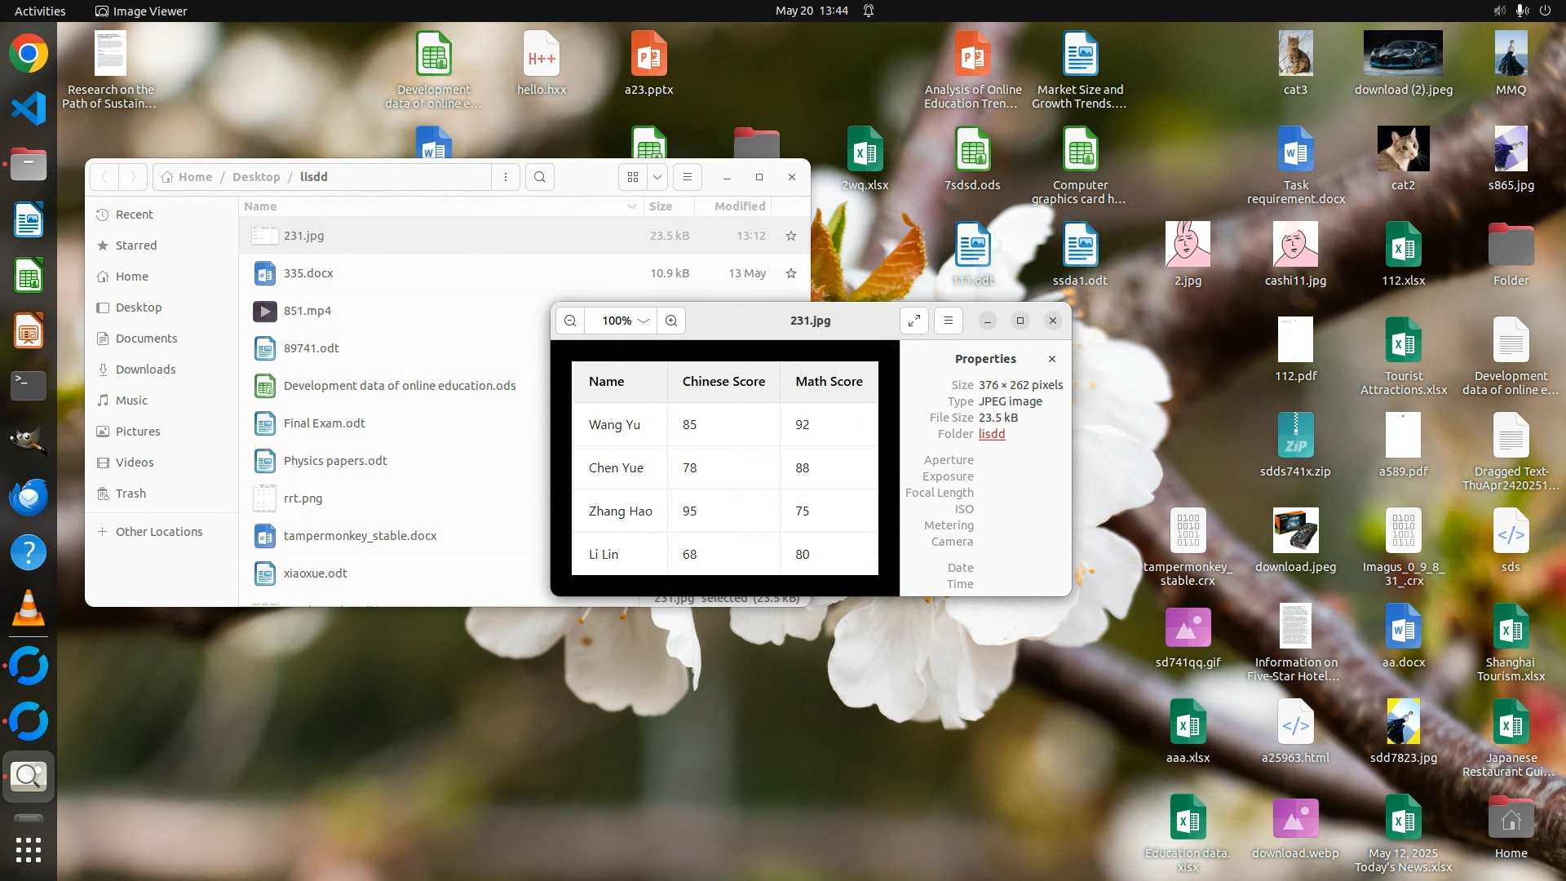The width and height of the screenshot is (1566, 881).
Task: Enter fullscreen mode in the image viewer
Action: click(x=914, y=321)
